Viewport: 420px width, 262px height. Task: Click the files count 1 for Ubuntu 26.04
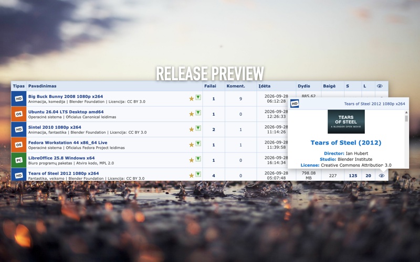214,114
